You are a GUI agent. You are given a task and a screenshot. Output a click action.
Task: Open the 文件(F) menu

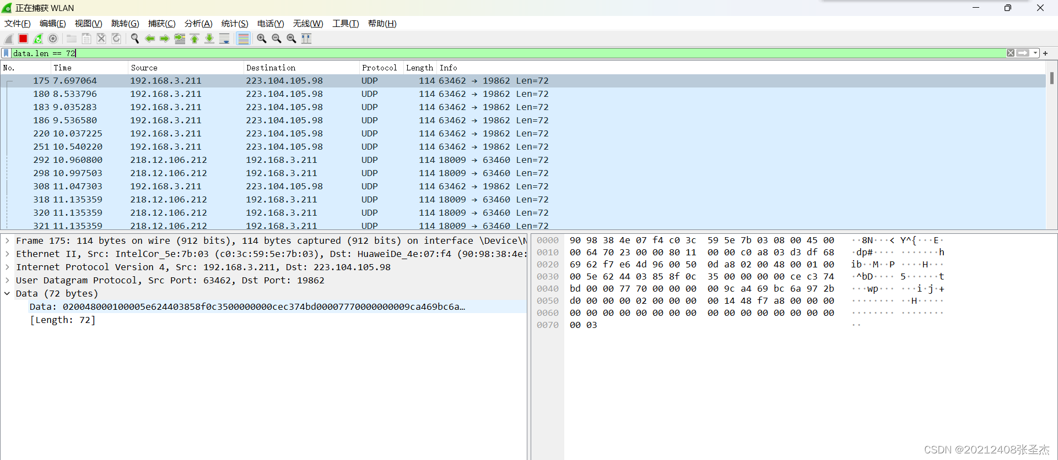point(18,23)
